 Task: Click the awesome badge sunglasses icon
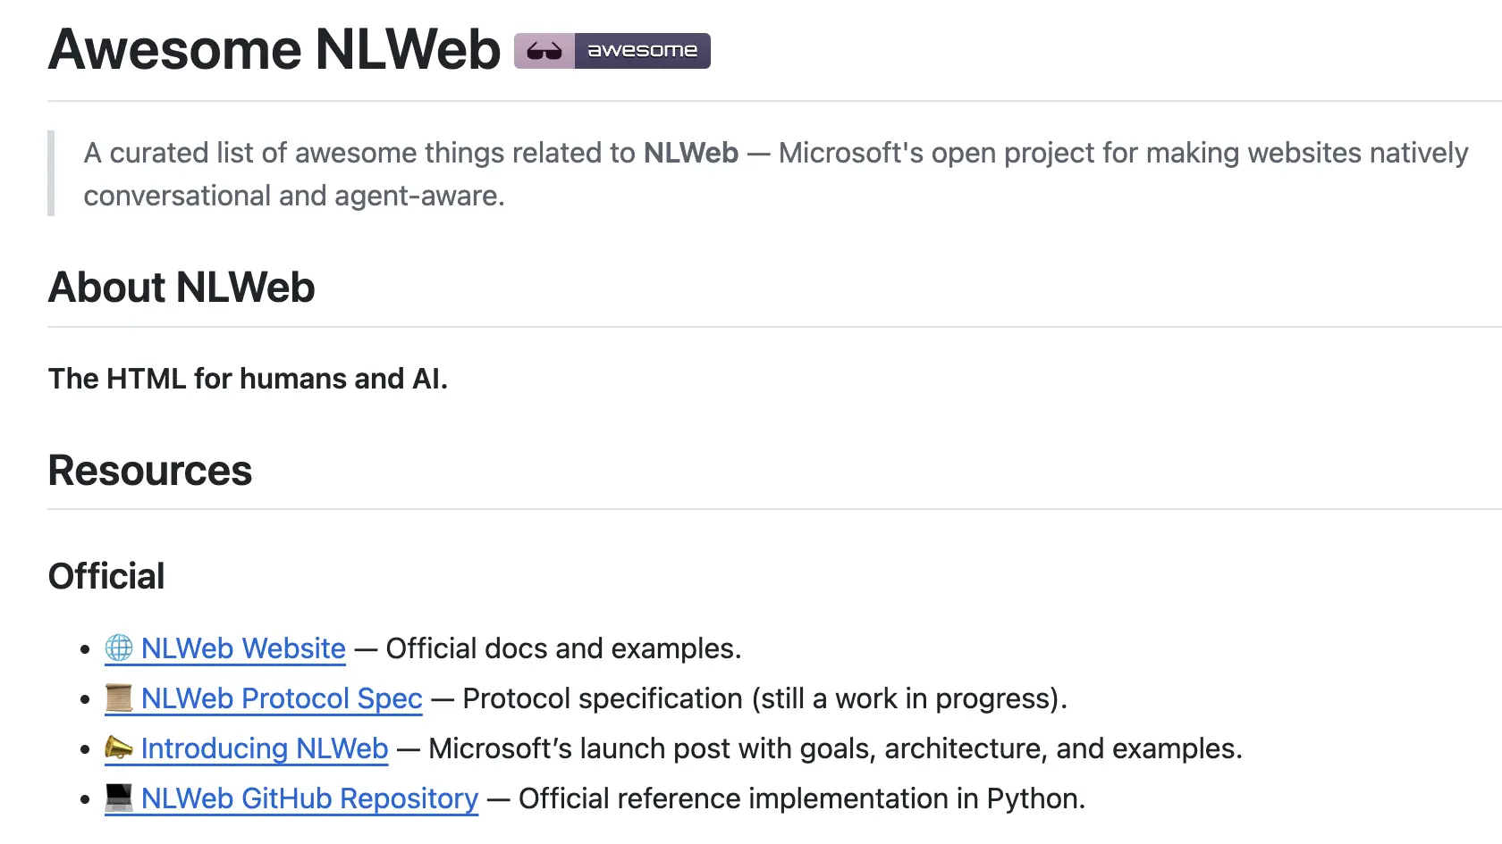(x=544, y=51)
